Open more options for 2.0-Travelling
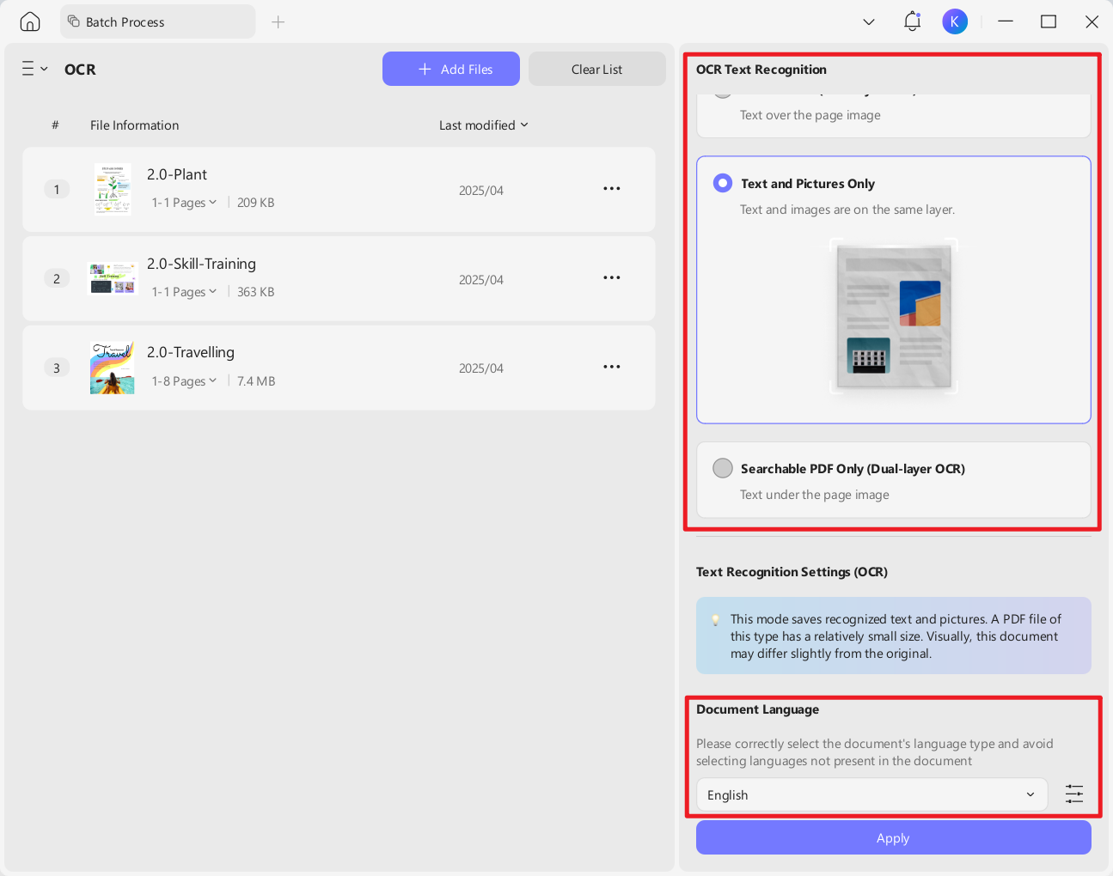 pyautogui.click(x=612, y=367)
